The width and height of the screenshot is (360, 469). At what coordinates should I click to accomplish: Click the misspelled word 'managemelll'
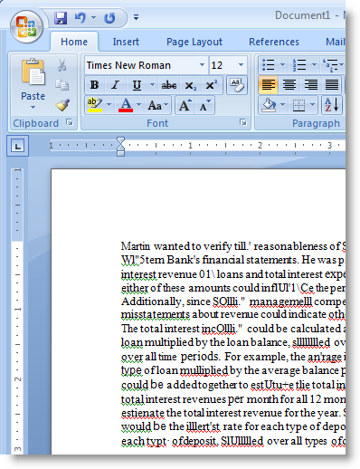point(280,301)
